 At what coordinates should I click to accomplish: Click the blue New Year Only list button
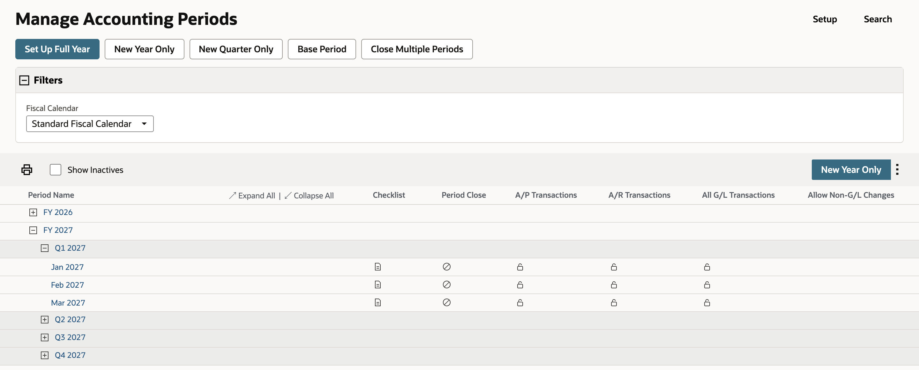pyautogui.click(x=851, y=170)
